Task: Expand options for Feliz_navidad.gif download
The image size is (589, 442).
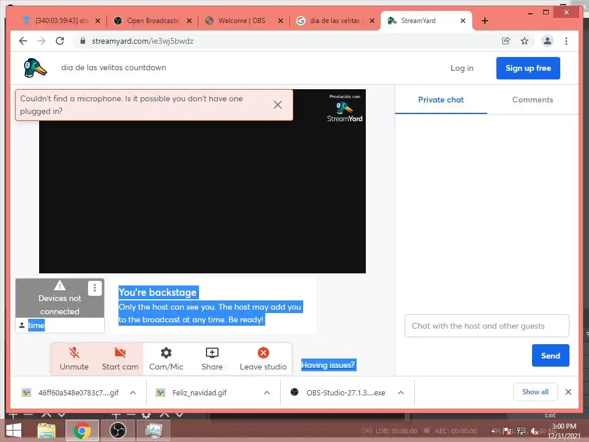Action: point(267,393)
